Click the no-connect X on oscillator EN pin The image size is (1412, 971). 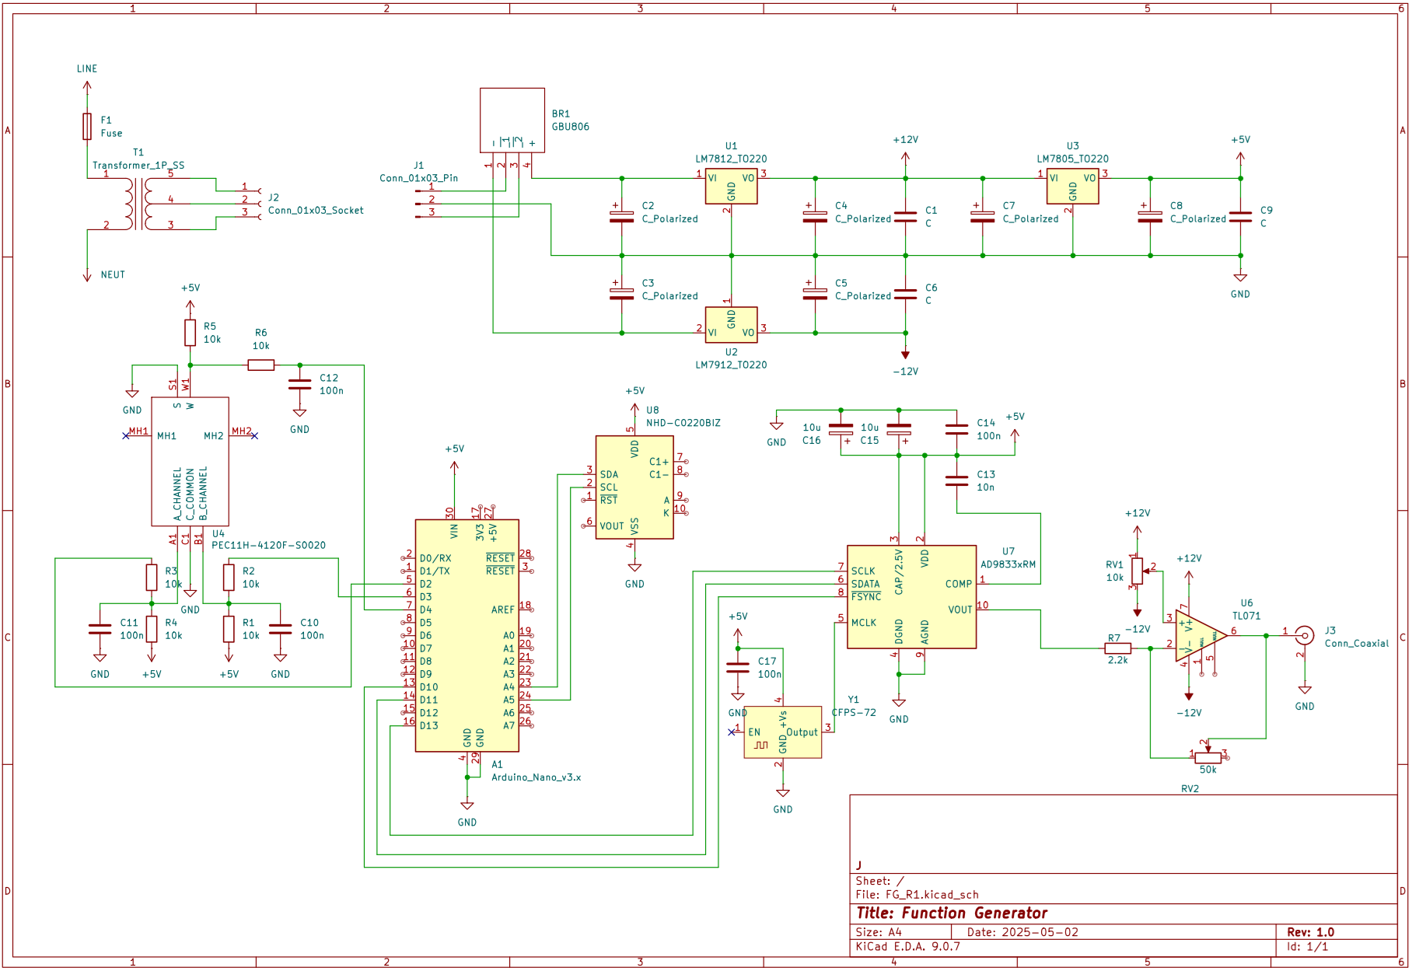tap(731, 732)
